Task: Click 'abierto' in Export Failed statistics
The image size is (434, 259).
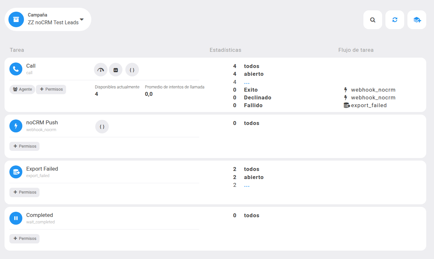Action: coord(254,177)
